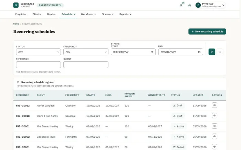The height and width of the screenshot is (150, 241).
Task: Click the home icon in header
Action: pos(189,5)
